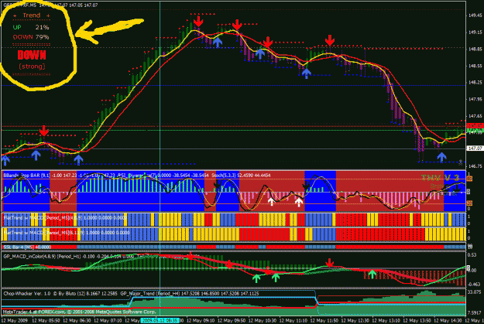Click the 33.075 Chop-Whacker scale value
Image resolution: width=484 pixels, height=324 pixels.
tap(475, 292)
